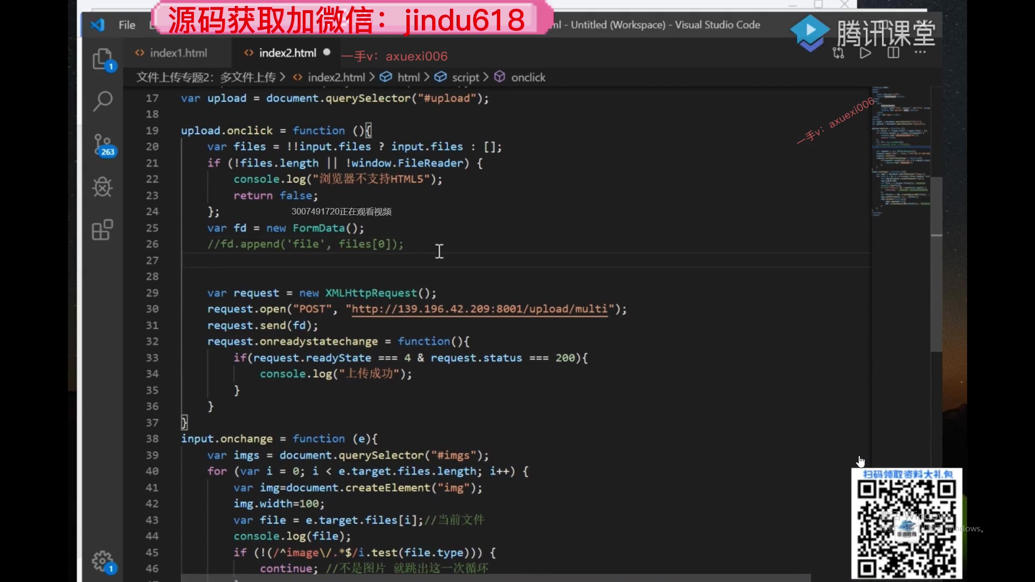Click the vertical editor scrollbar thumb

(x=937, y=264)
